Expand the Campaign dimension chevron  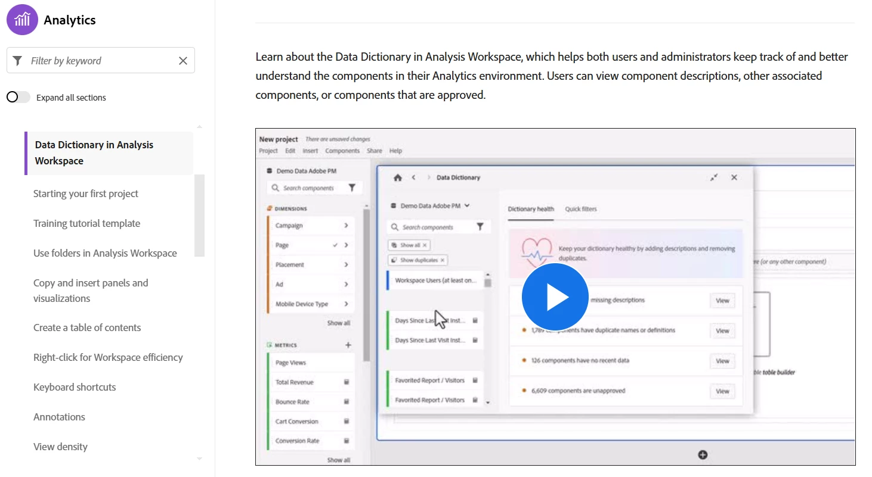346,226
